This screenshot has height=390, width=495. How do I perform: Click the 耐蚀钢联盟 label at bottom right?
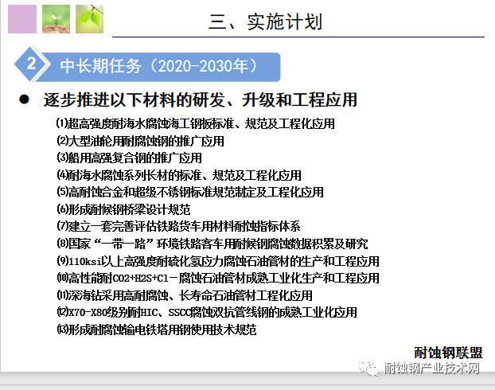pos(448,353)
